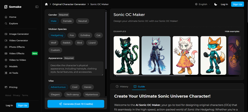The width and height of the screenshot is (248, 112).
Task: Go to home via breadcrumb house icon
Action: pos(46,4)
